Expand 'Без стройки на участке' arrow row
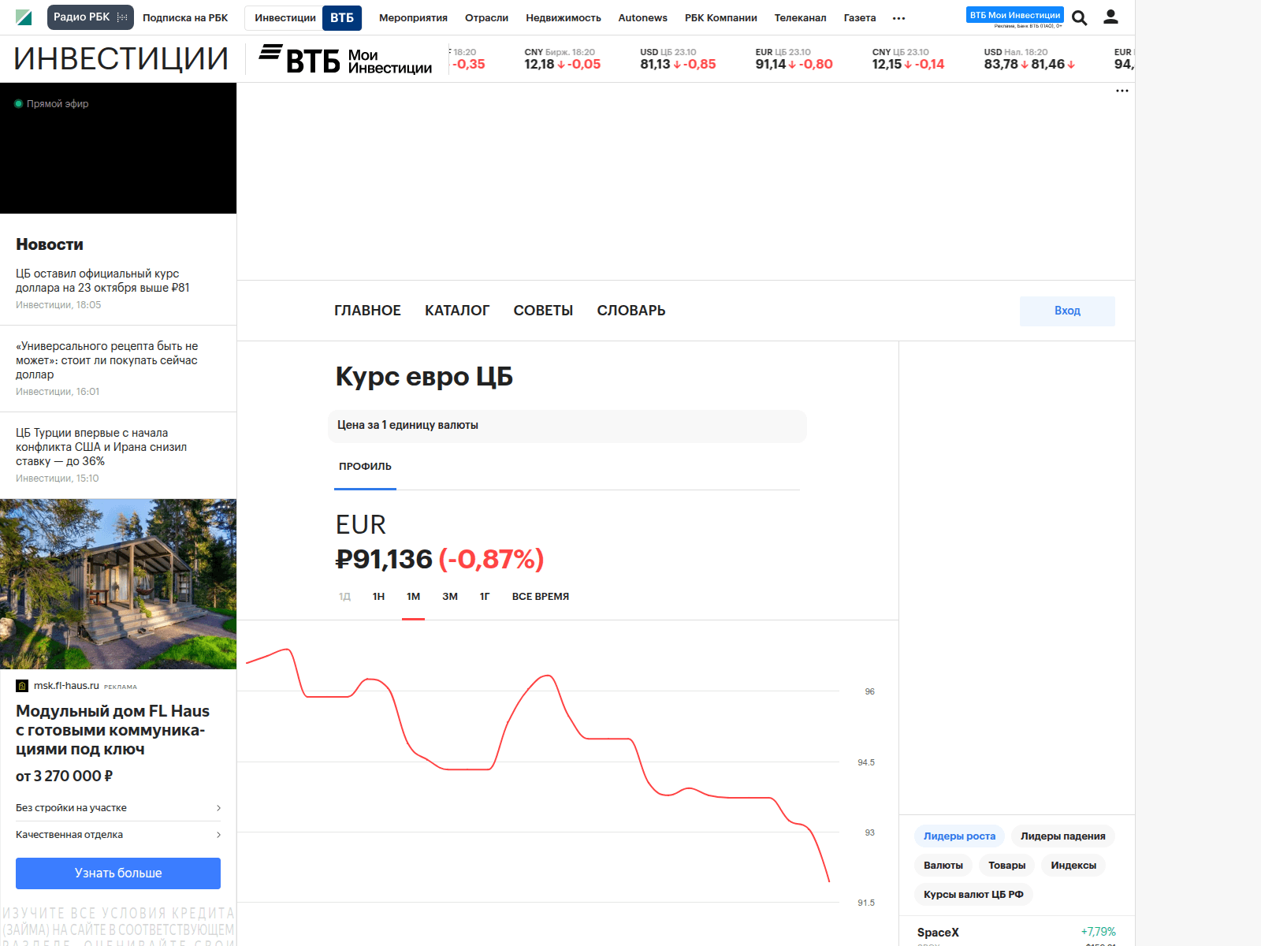1261x946 pixels. point(118,808)
